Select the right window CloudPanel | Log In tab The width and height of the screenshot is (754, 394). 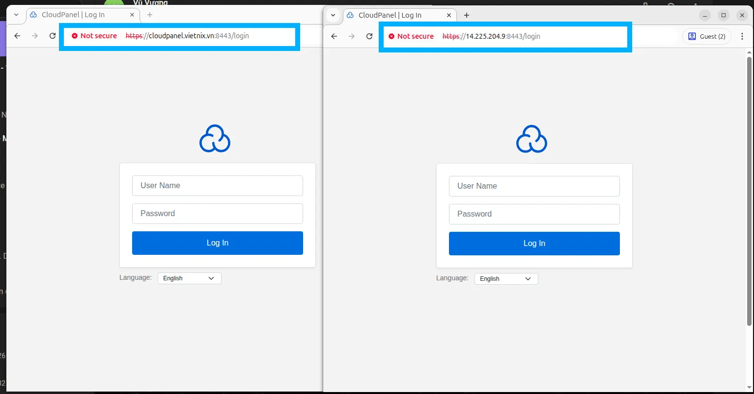pyautogui.click(x=399, y=15)
